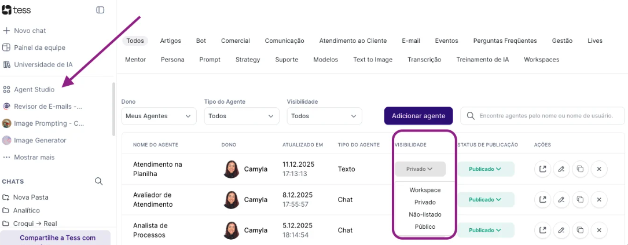Duplicate Avaliador de Atendimento agent
Image resolution: width=628 pixels, height=245 pixels.
click(x=580, y=199)
